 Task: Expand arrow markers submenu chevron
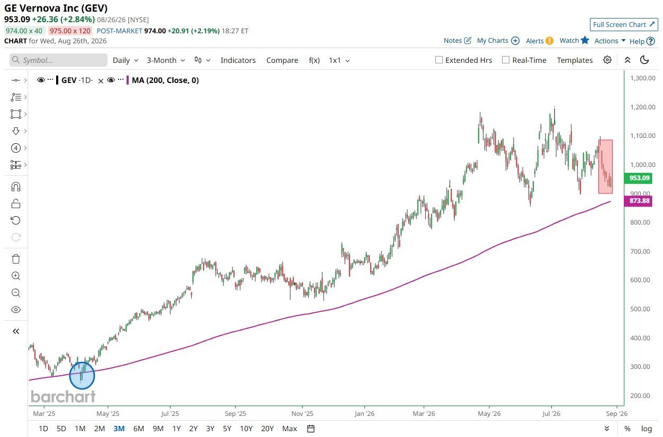pos(25,131)
